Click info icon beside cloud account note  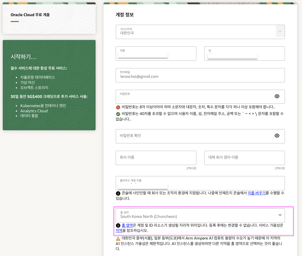pyautogui.click(x=118, y=193)
